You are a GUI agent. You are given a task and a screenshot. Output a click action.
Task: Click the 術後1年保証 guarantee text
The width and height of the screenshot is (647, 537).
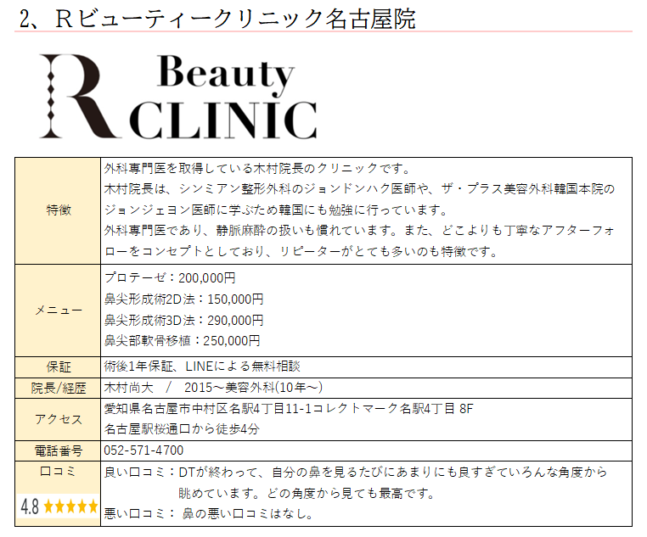click(x=139, y=366)
